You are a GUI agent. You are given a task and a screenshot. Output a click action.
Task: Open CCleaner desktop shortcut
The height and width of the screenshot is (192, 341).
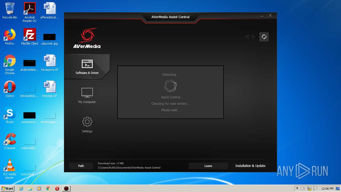[x=10, y=141]
